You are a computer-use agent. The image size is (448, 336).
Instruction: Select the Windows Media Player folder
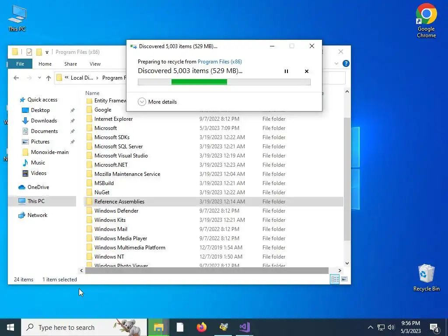pyautogui.click(x=121, y=238)
